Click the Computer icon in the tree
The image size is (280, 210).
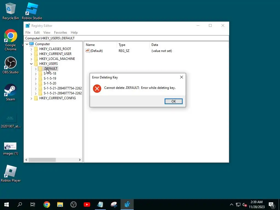tap(31, 44)
